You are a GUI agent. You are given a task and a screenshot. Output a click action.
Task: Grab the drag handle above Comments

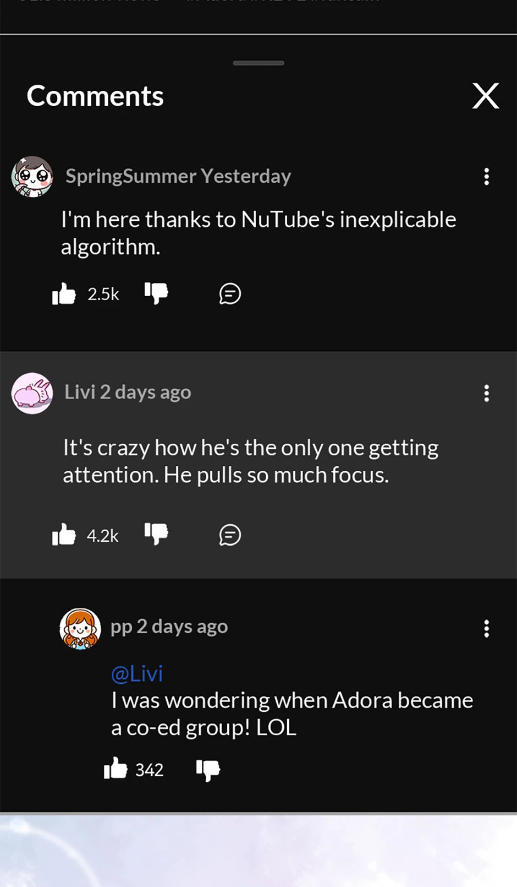[x=258, y=63]
